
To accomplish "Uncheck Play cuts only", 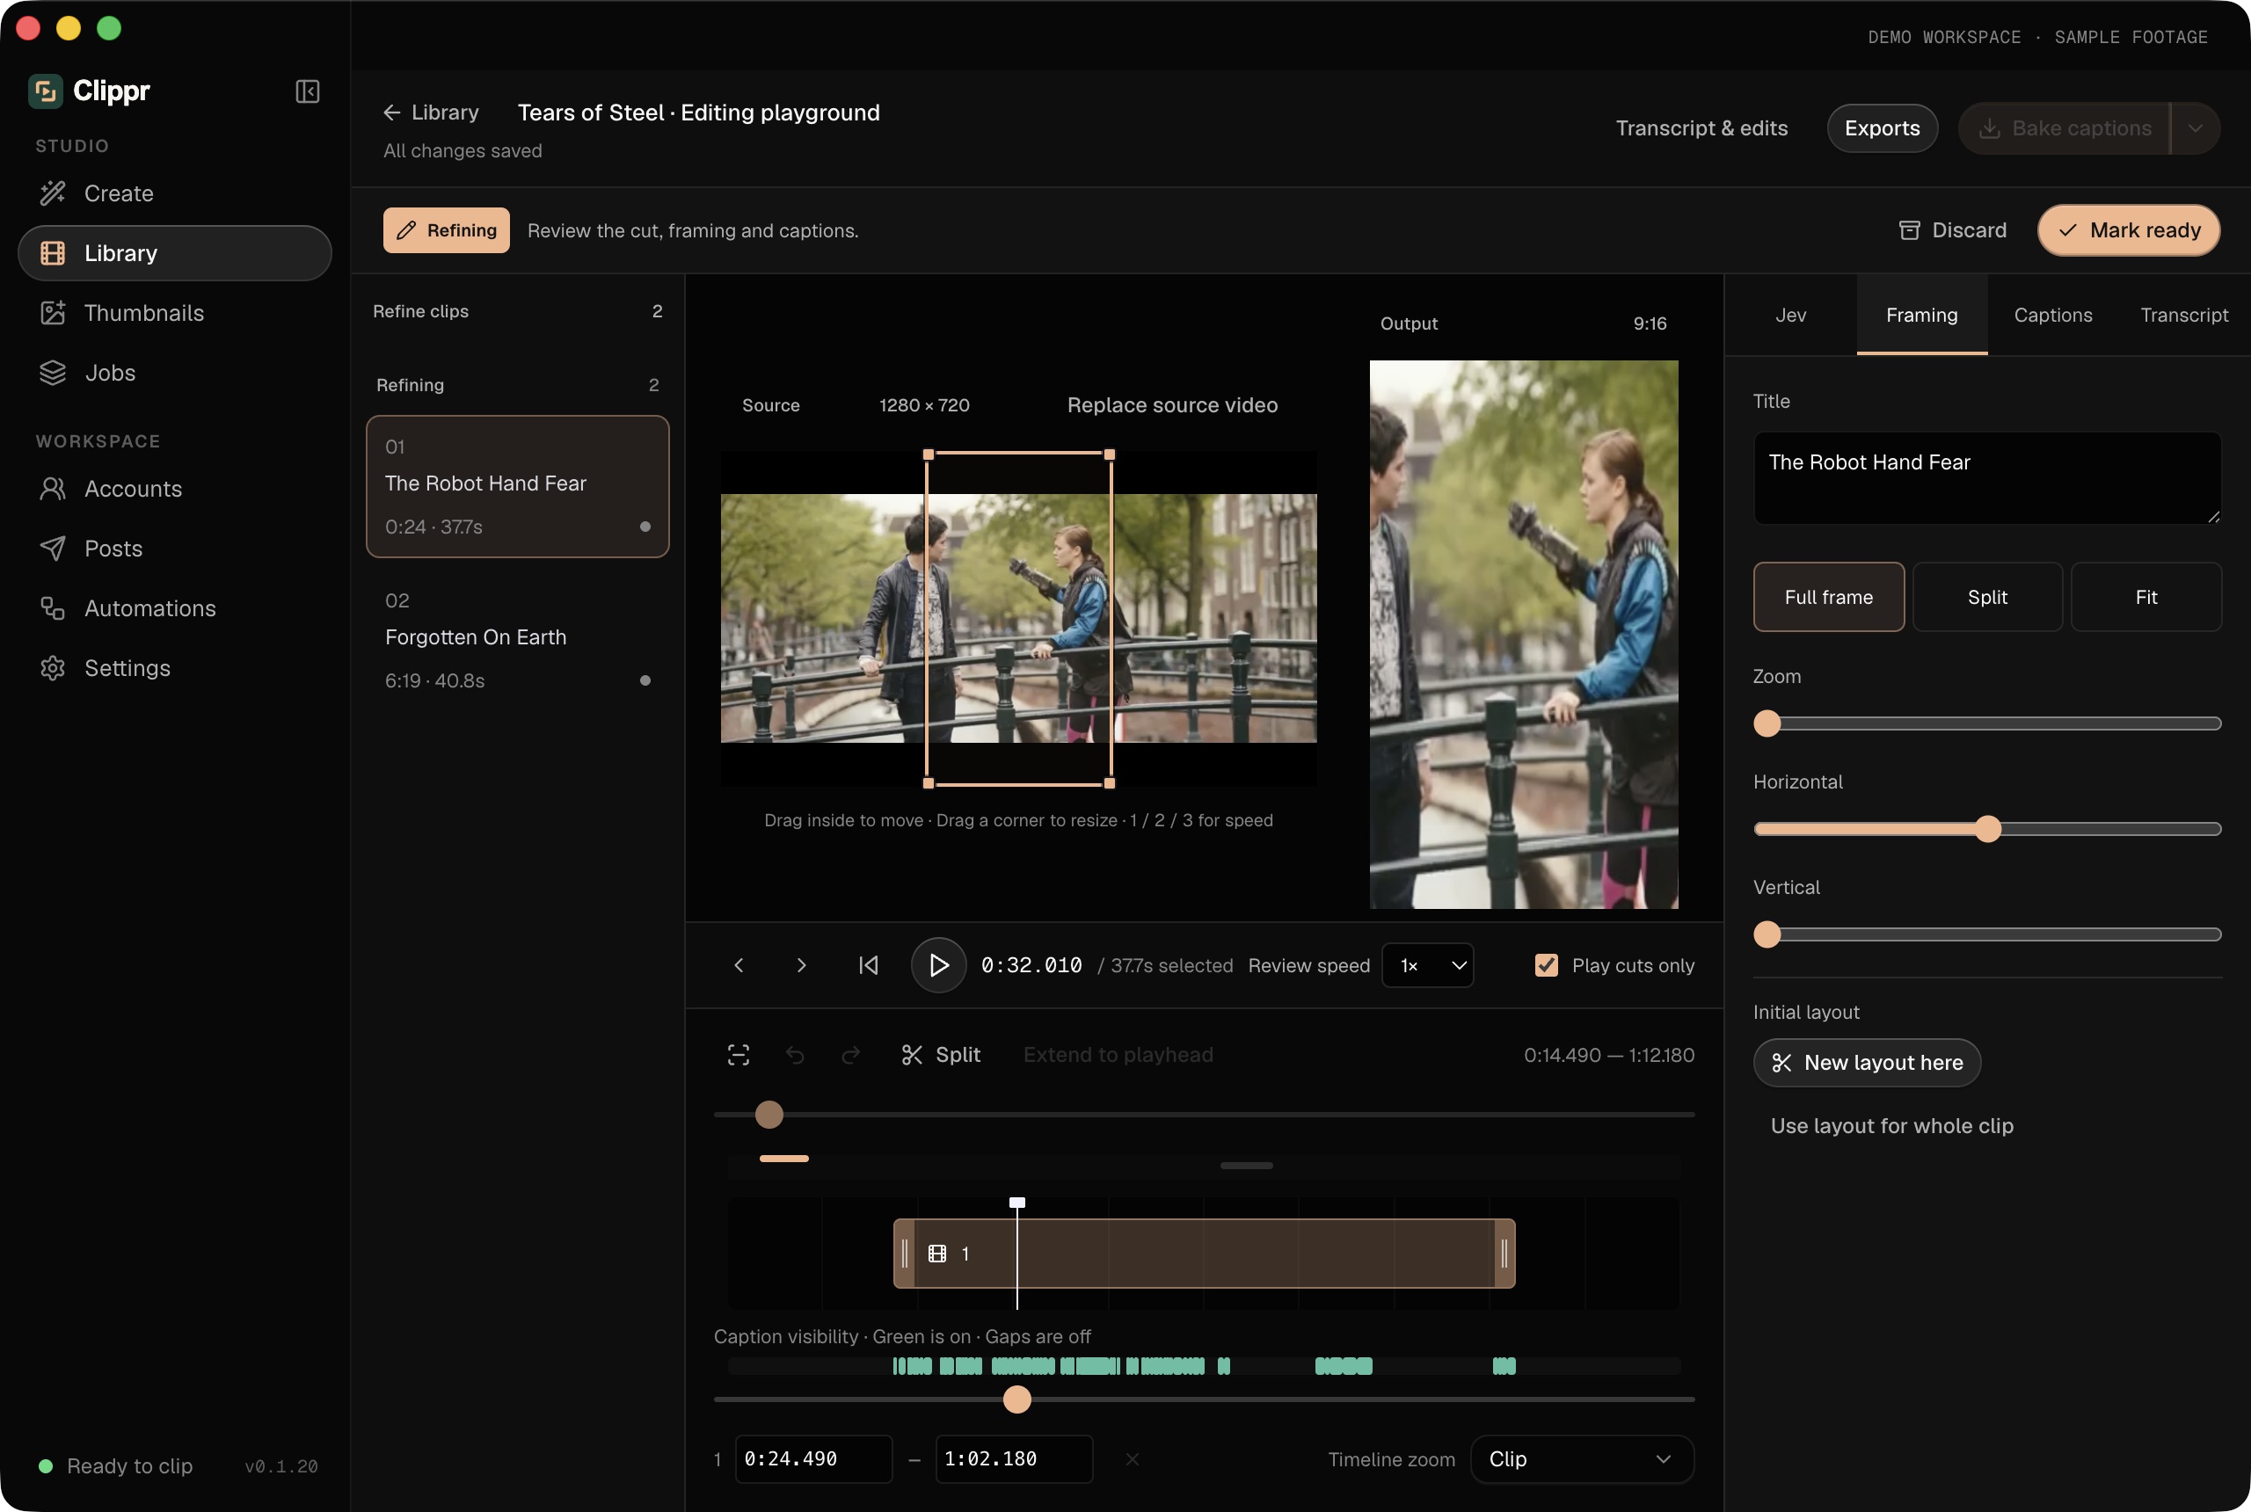I will click(1546, 965).
